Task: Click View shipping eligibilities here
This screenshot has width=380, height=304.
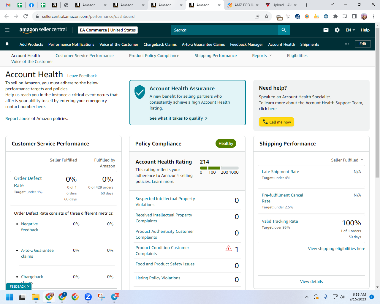Action: (x=336, y=248)
